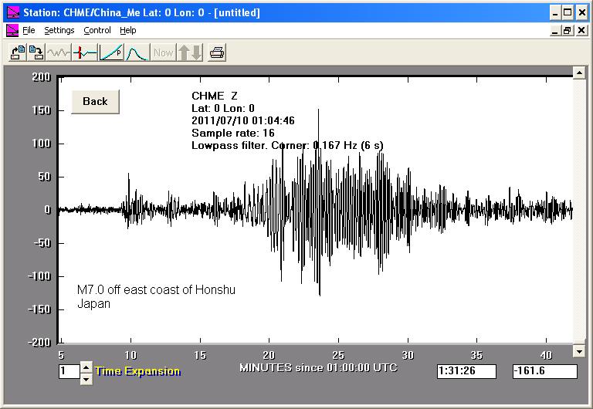Click the -161.6 amplitude readout field
This screenshot has width=593, height=409.
click(544, 371)
